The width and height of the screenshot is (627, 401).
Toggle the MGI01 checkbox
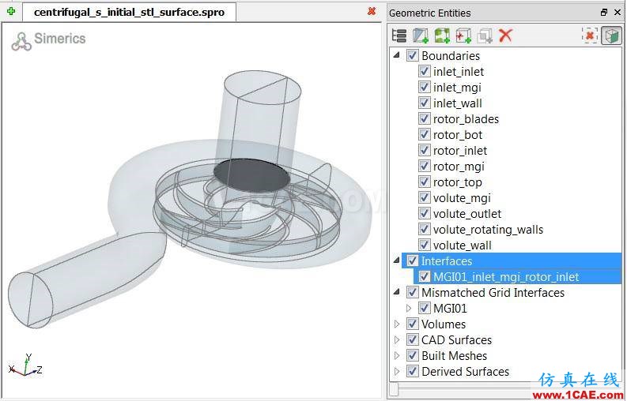point(425,309)
